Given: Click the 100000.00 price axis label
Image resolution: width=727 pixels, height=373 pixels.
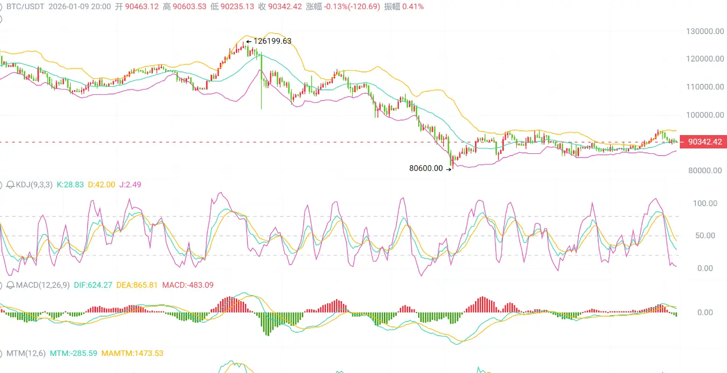Looking at the screenshot, I should point(705,115).
